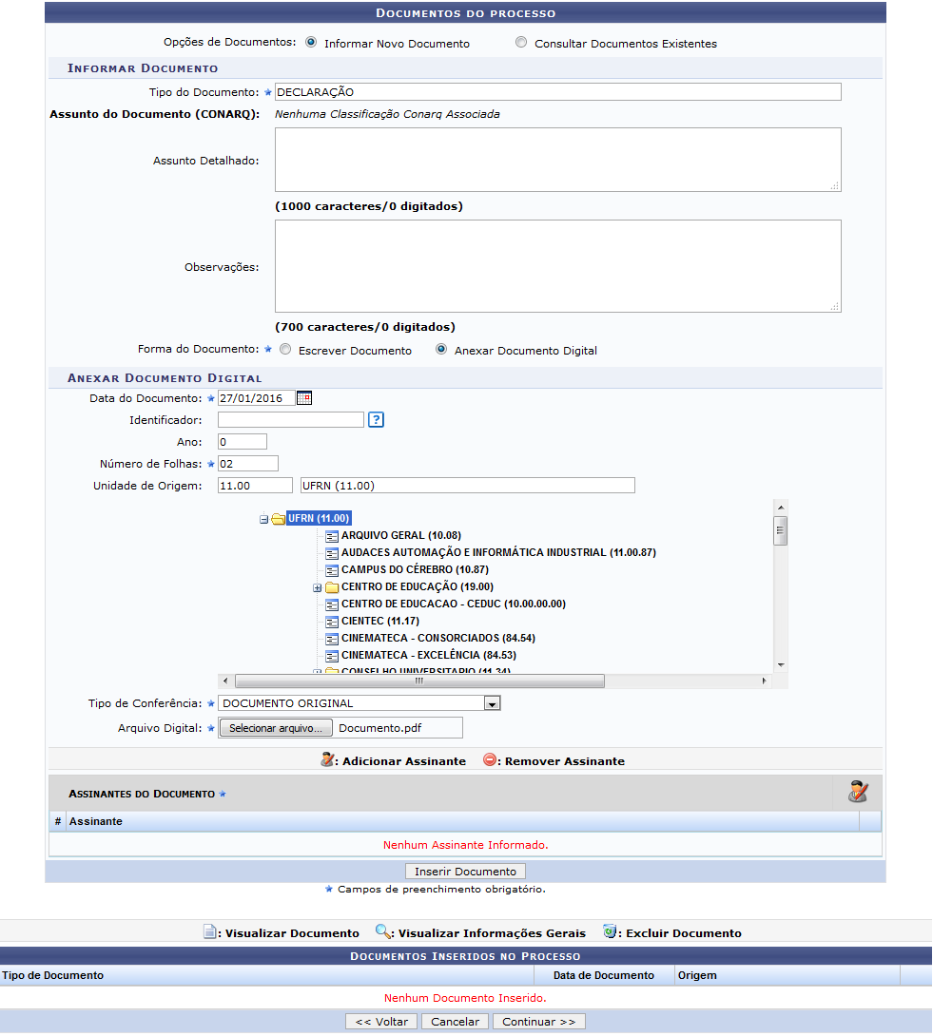Select CINEMATECA - CONSORCIADOS (84.54) tree item
Image resolution: width=933 pixels, height=1036 pixels.
point(438,639)
